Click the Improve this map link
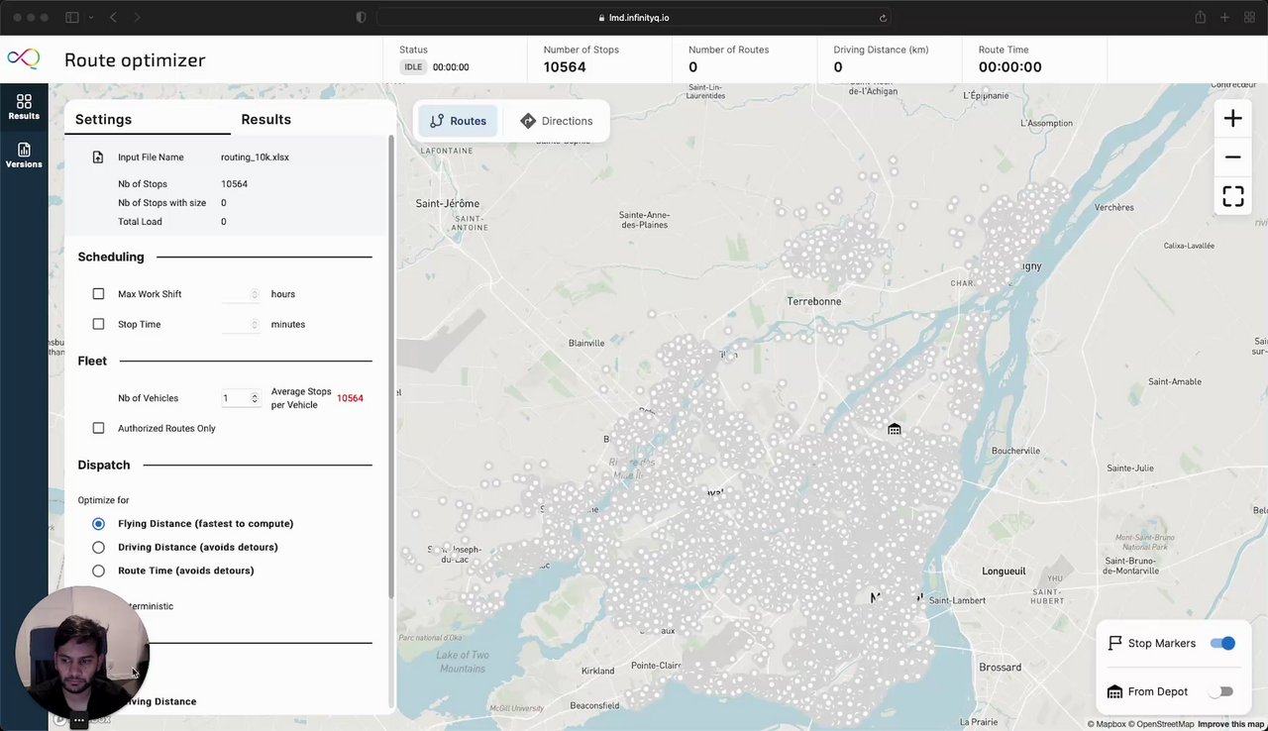The image size is (1268, 731). point(1231,724)
